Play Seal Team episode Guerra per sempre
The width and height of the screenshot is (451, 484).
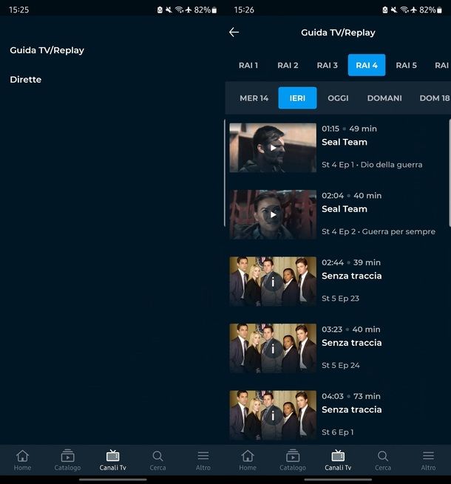(273, 214)
